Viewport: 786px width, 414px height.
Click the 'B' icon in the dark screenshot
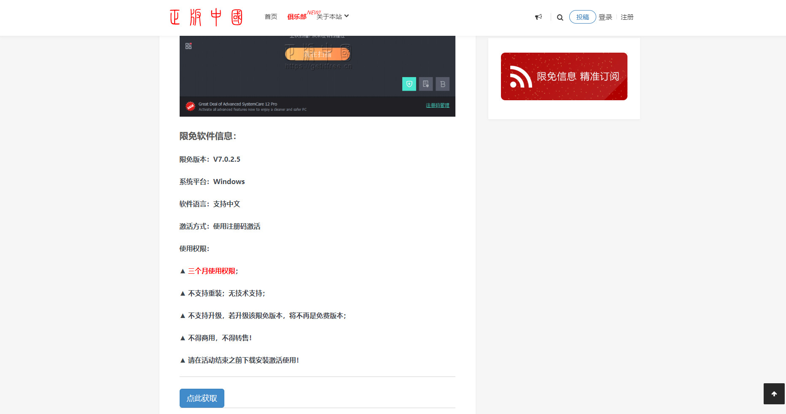pos(442,84)
